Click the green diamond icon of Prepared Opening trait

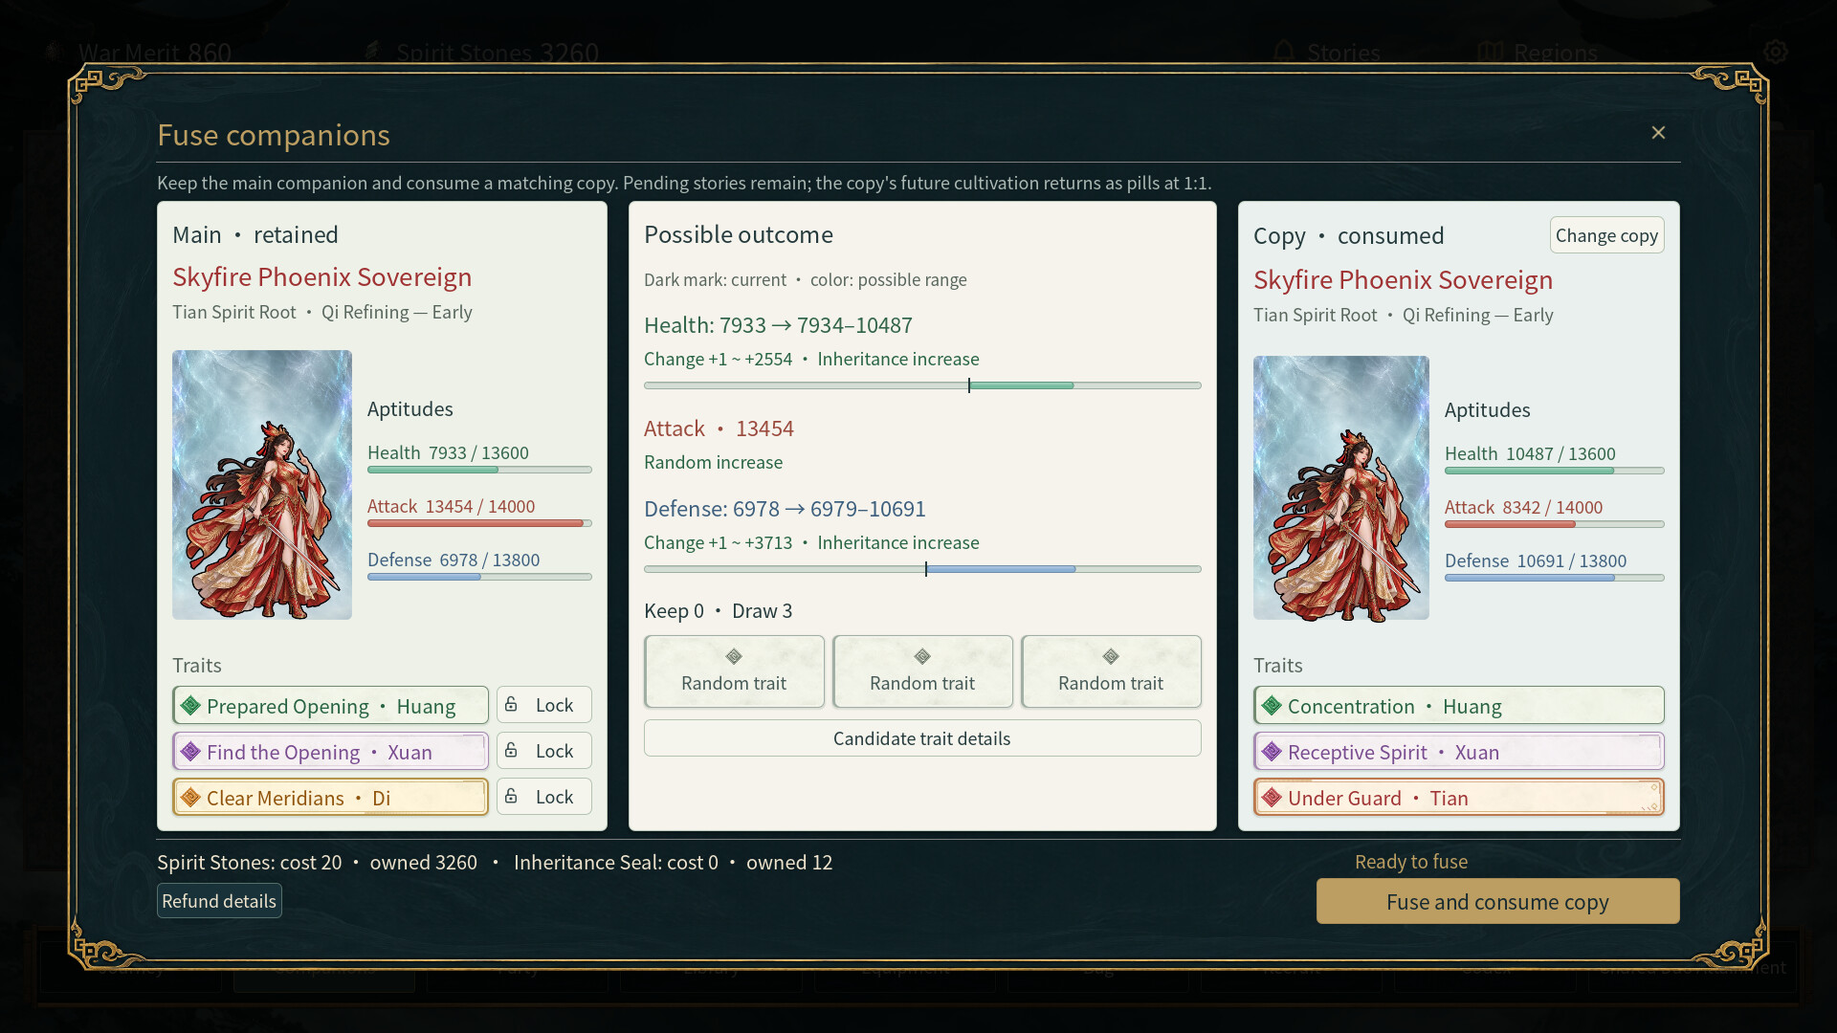pos(190,706)
